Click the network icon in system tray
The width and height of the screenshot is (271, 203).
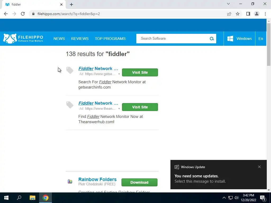231,198
